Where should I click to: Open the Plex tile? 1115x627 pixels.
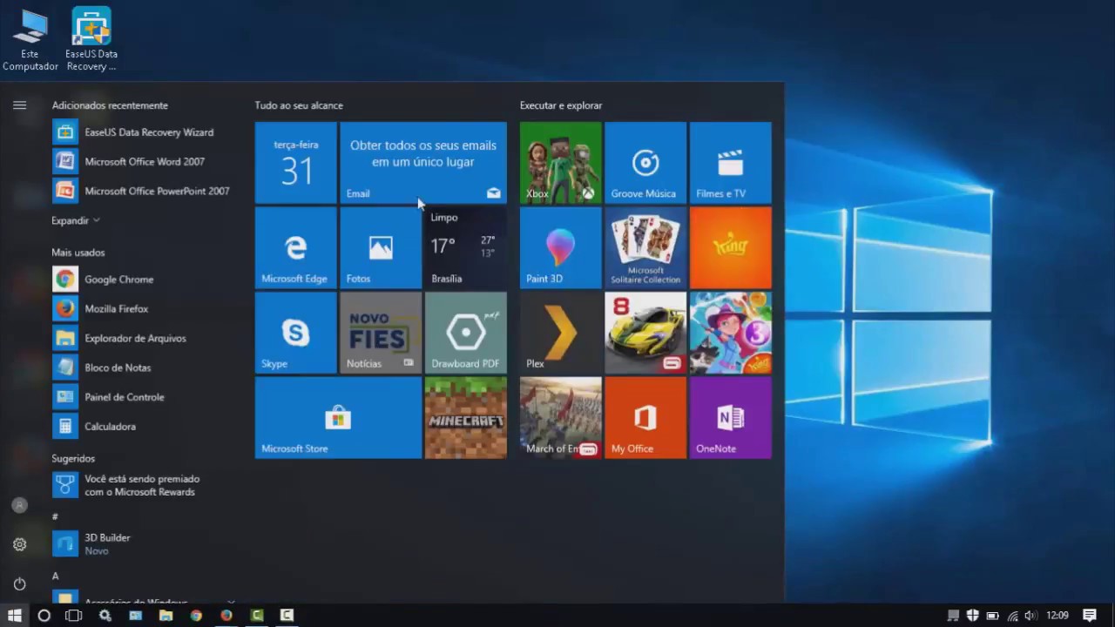click(x=560, y=333)
